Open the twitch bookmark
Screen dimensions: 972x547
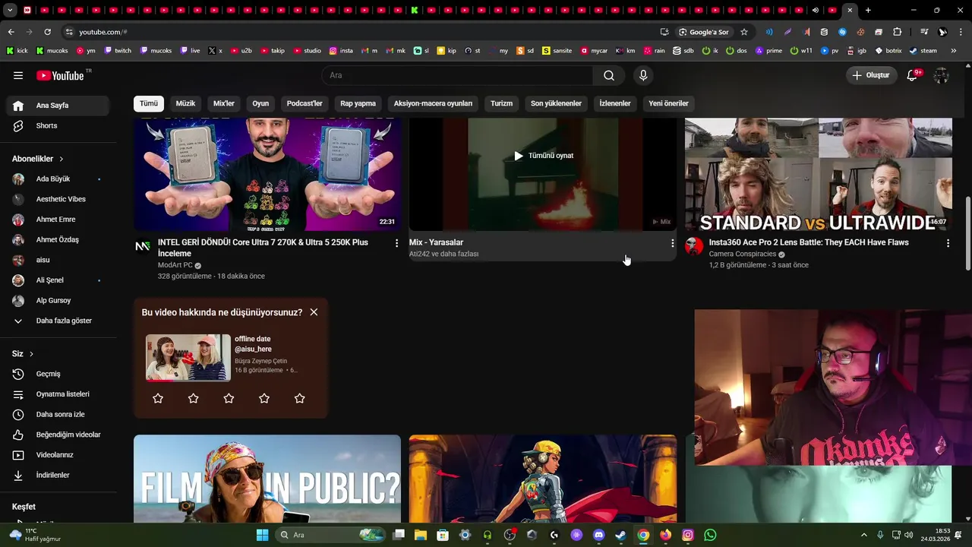(x=118, y=51)
